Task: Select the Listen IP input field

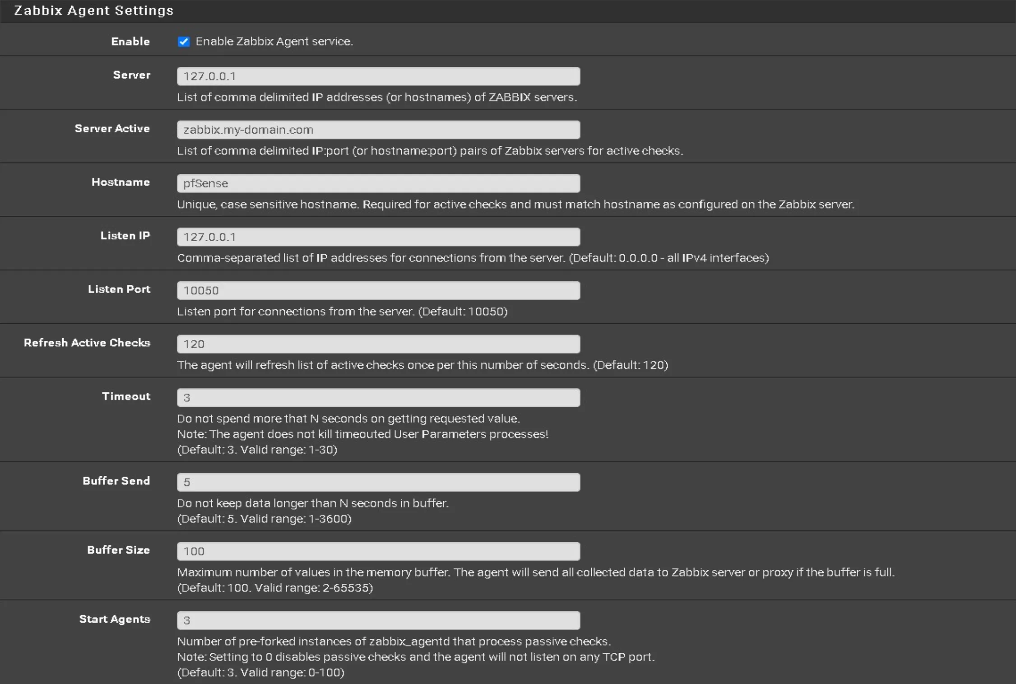Action: [378, 237]
